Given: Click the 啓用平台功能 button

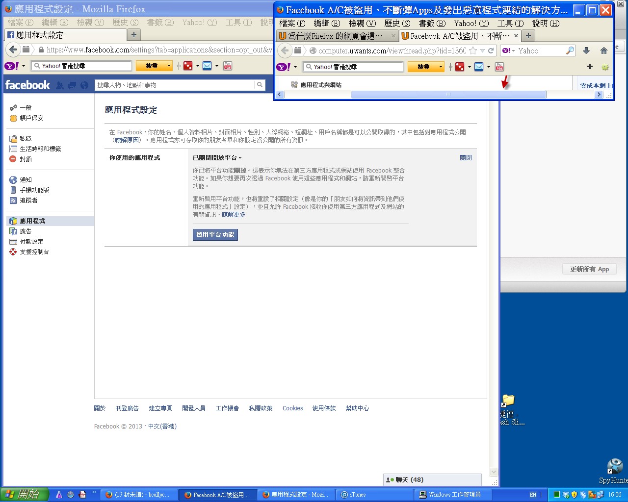Looking at the screenshot, I should (215, 235).
